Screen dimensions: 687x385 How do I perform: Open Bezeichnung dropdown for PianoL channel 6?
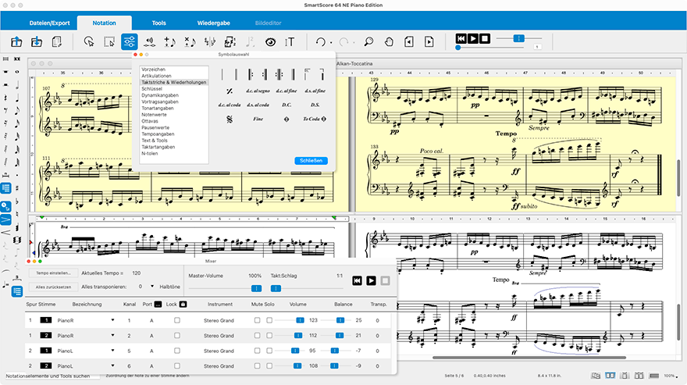click(112, 366)
